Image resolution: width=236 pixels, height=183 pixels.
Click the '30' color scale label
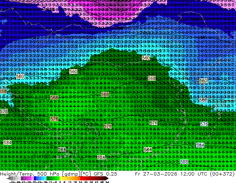[86, 182]
